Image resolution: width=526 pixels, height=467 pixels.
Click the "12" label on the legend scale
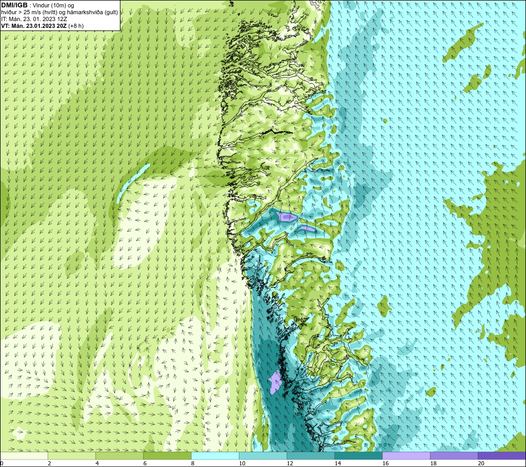(290, 464)
